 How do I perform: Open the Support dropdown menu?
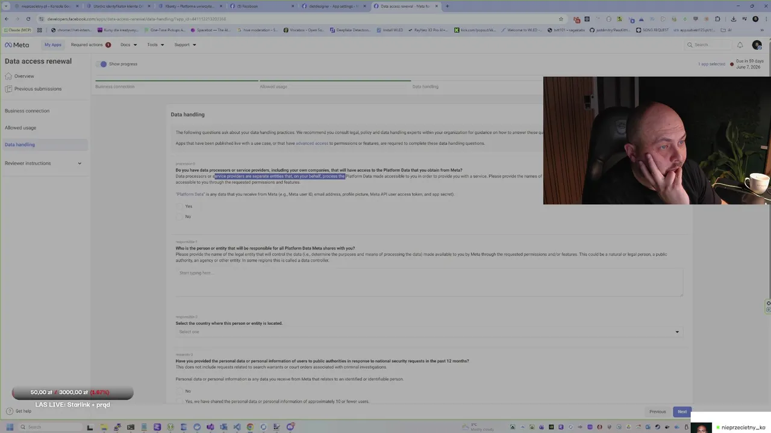click(185, 45)
